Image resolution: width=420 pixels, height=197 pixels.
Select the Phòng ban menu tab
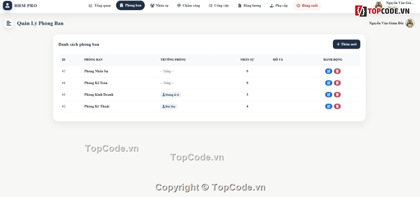tap(130, 5)
